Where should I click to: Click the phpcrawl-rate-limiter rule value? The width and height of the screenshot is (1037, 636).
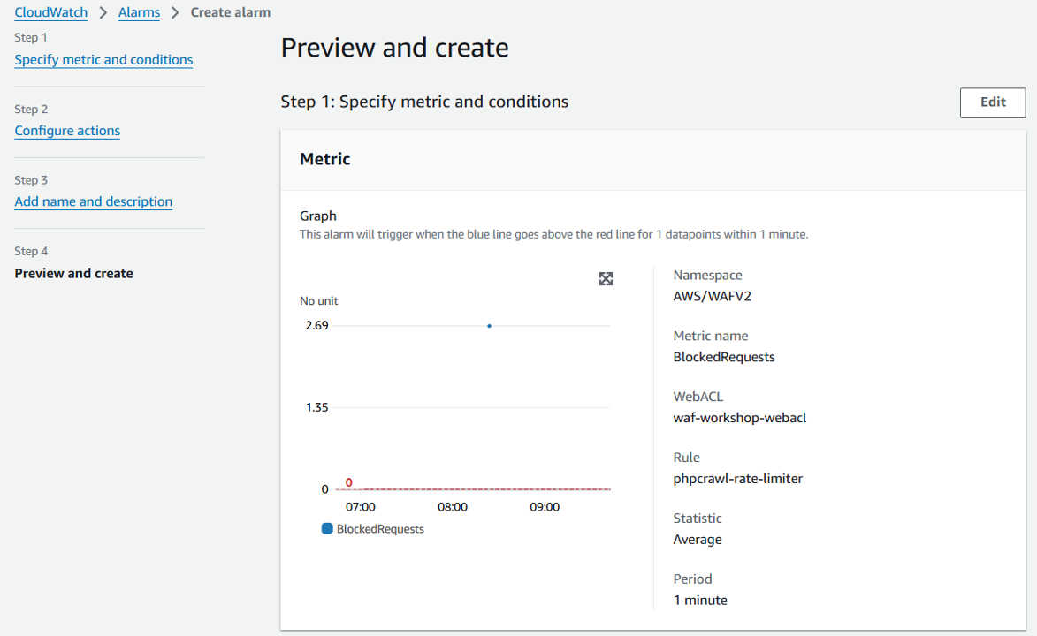[737, 479]
